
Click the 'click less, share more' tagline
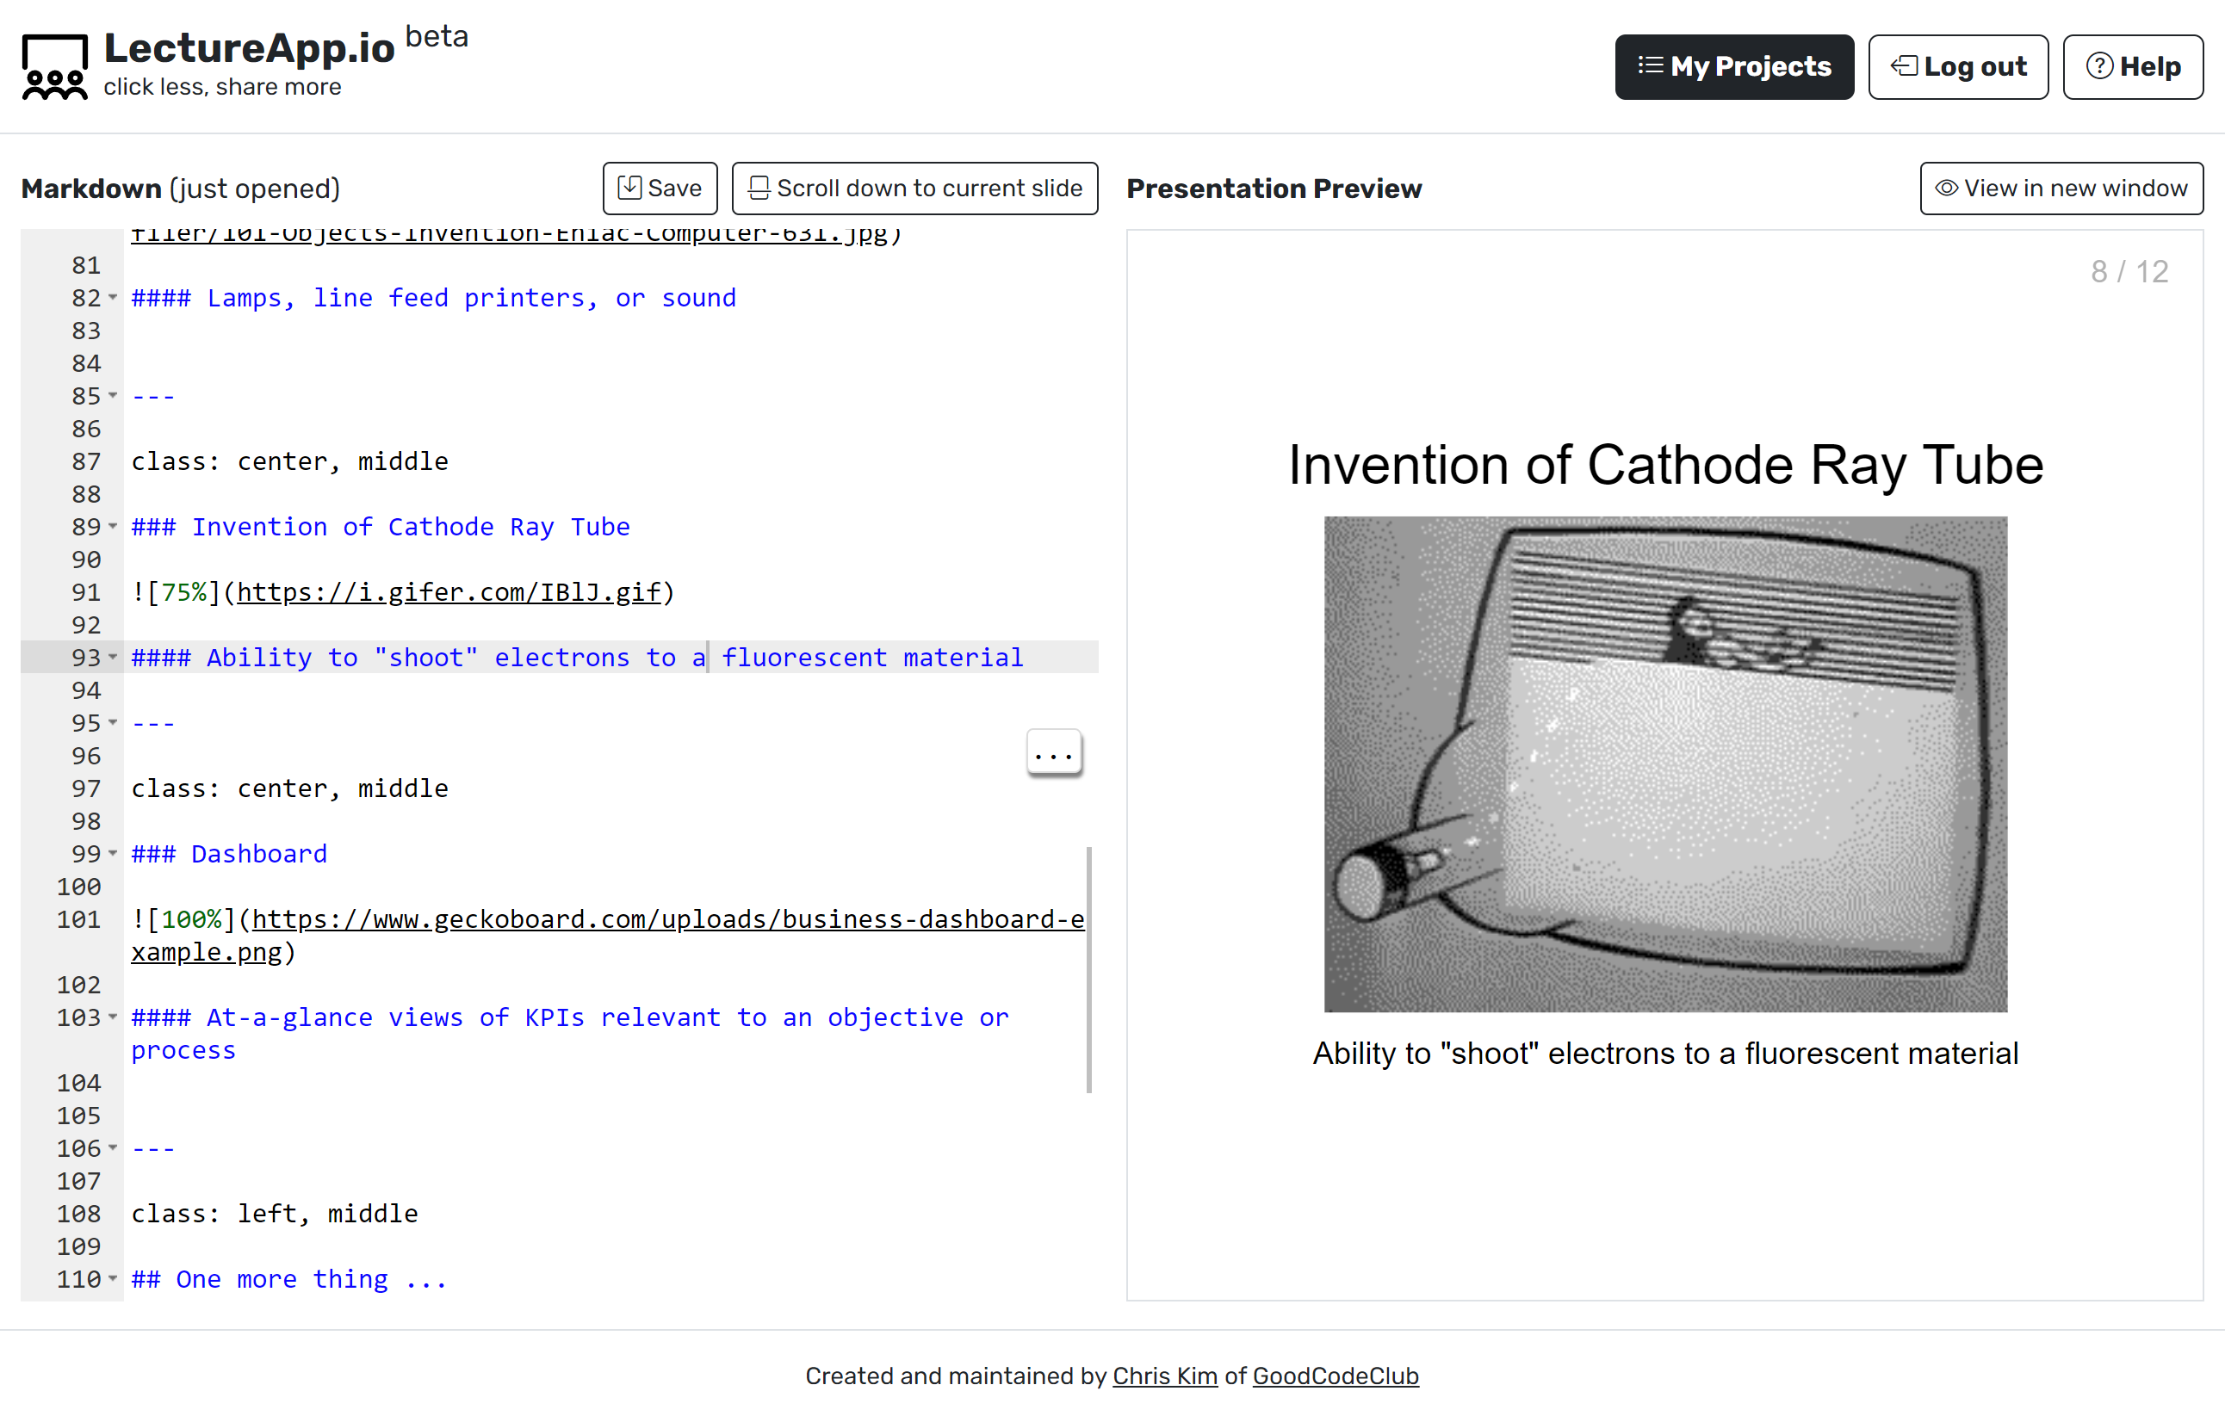223,87
